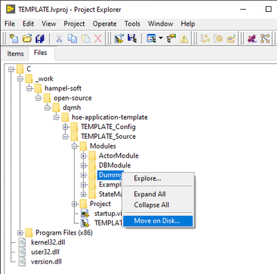Select the open-source folder label
Image resolution: width=277 pixels, height=274 pixels.
[x=73, y=98]
